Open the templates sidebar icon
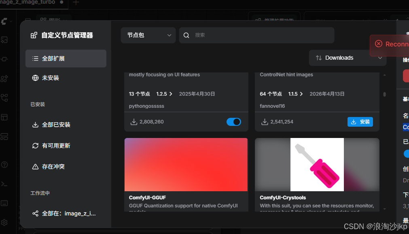The height and width of the screenshot is (234, 409). pos(4,136)
